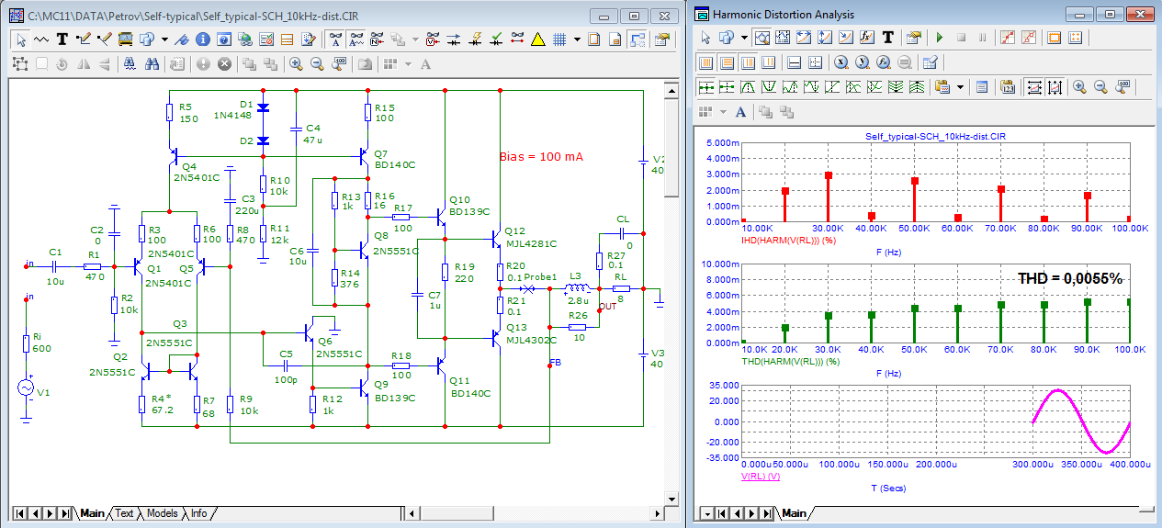Click the yellow triangle toolbar icon
The image size is (1162, 528).
point(537,39)
